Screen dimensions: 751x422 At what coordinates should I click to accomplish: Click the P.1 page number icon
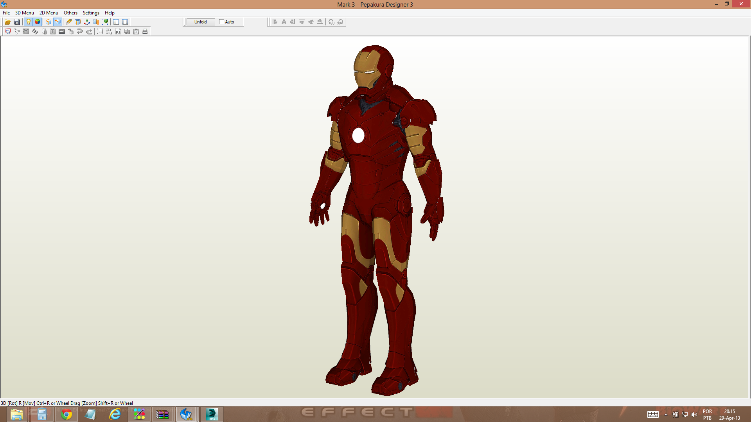point(118,32)
